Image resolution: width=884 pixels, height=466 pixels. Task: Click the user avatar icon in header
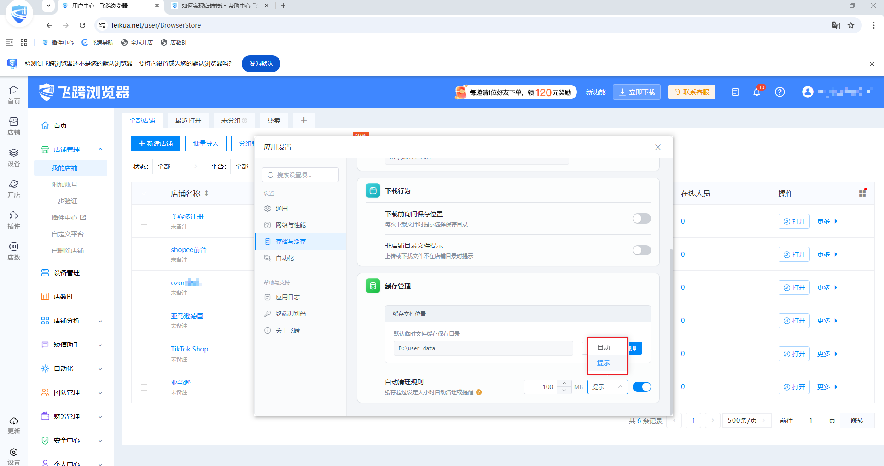tap(808, 92)
